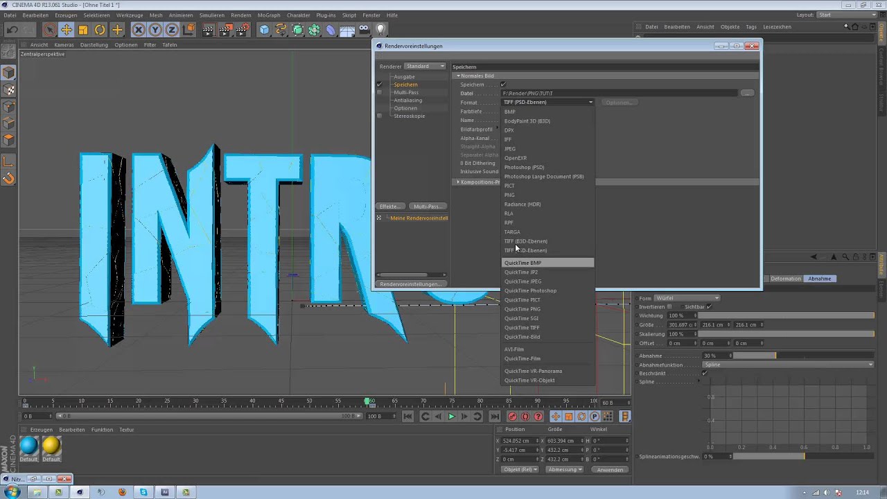Toggle the Multi-Pass checkbox in render list

click(x=379, y=92)
